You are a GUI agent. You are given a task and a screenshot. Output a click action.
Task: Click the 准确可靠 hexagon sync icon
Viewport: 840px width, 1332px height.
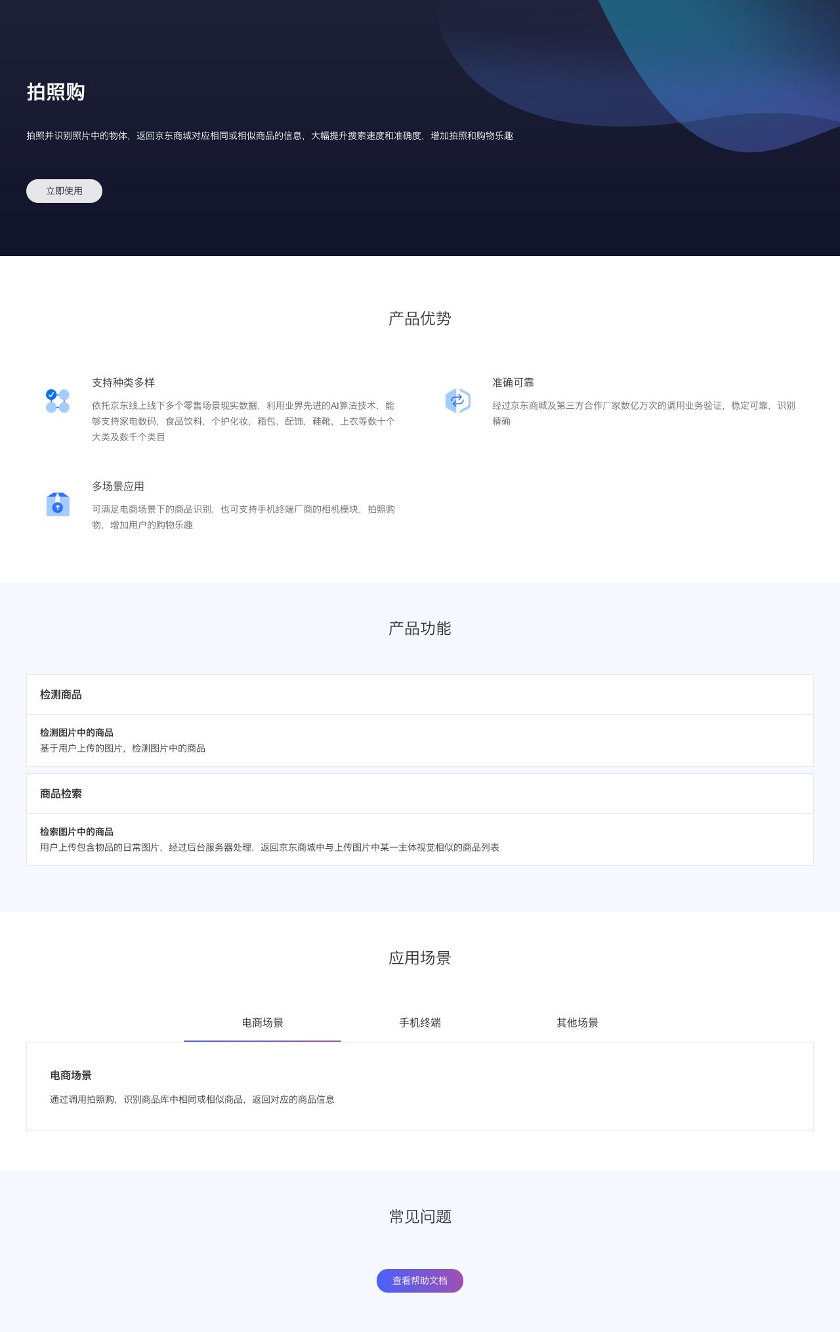(458, 400)
